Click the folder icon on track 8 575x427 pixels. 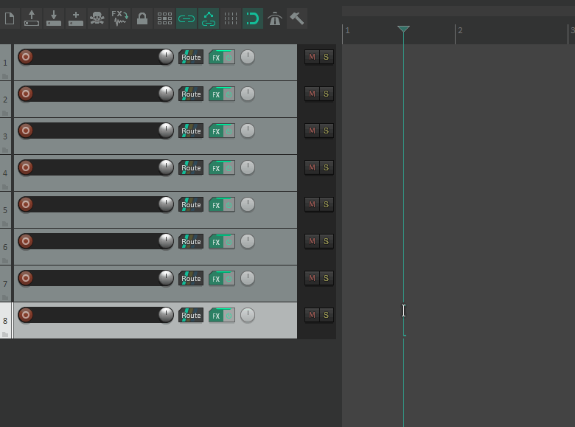click(x=5, y=335)
